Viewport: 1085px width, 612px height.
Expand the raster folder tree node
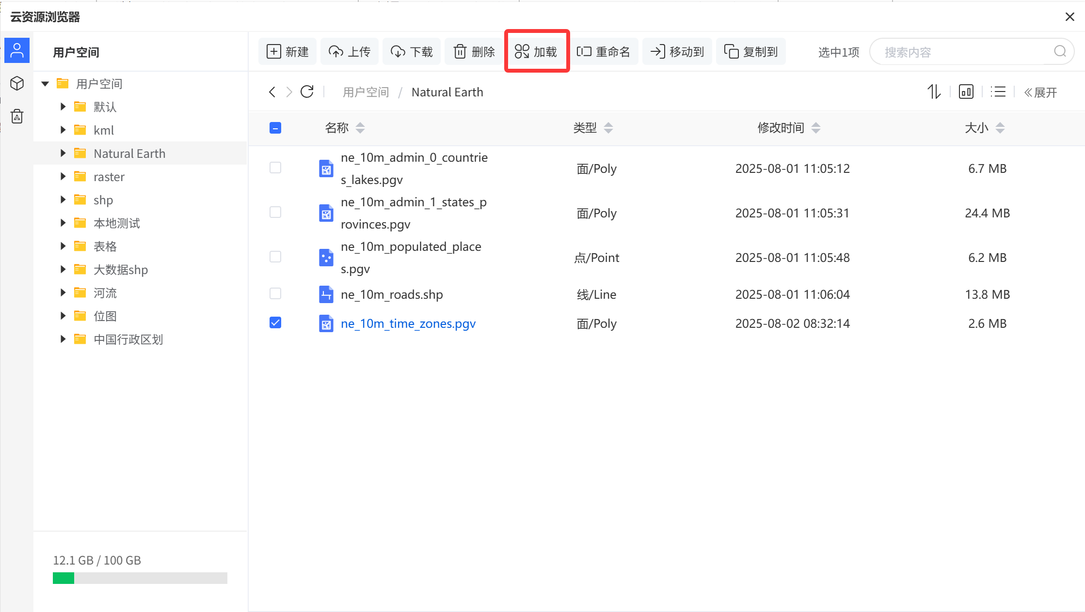(63, 177)
